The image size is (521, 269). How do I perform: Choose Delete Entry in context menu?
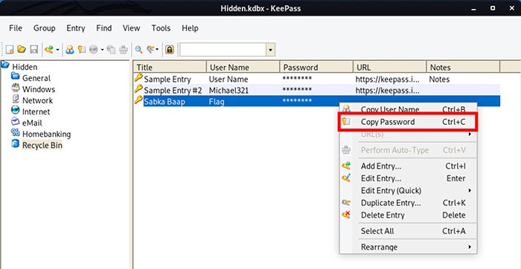coord(408,215)
